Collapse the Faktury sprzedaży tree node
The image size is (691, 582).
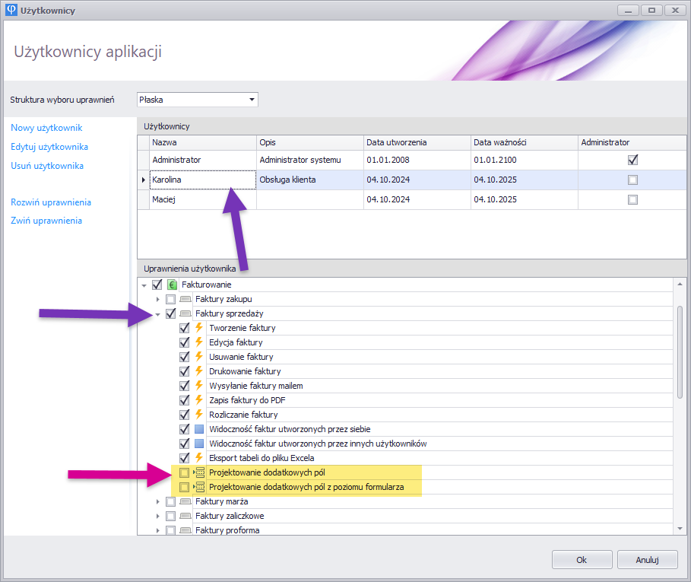coord(158,313)
